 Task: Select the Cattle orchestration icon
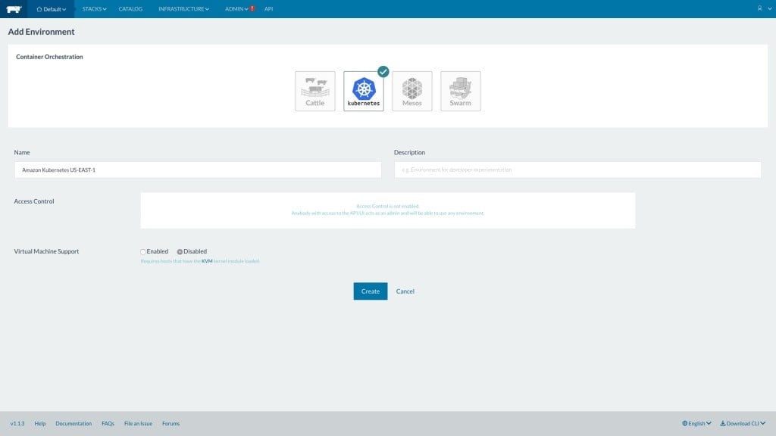coord(314,91)
